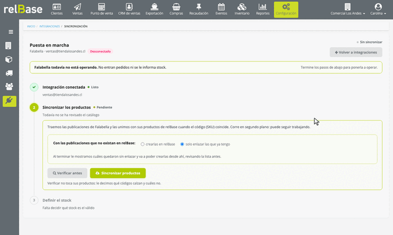Screen dimensions: 393x235
Task: Click 'Falta decidir qué stock es el válido'
Action: point(69,208)
